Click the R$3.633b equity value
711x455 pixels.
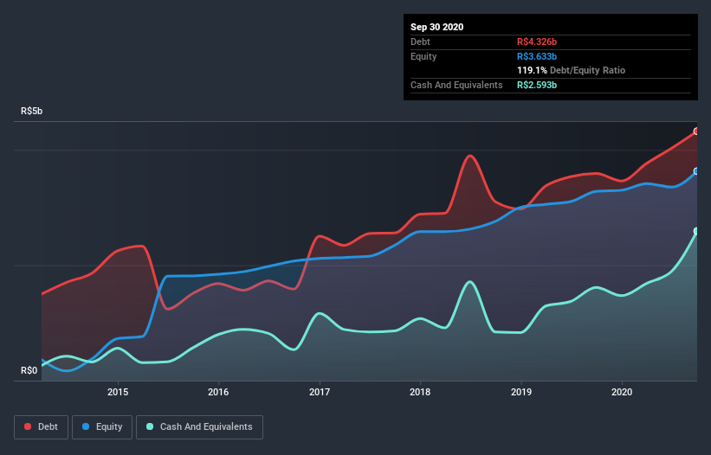click(x=537, y=56)
